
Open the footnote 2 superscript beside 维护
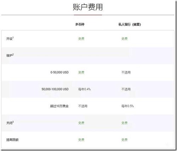(x=13, y=54)
